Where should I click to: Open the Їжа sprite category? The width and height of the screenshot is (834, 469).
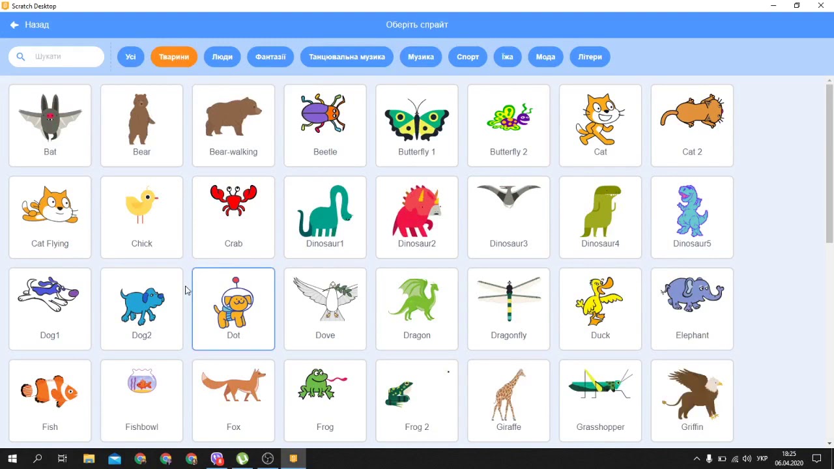pyautogui.click(x=508, y=57)
